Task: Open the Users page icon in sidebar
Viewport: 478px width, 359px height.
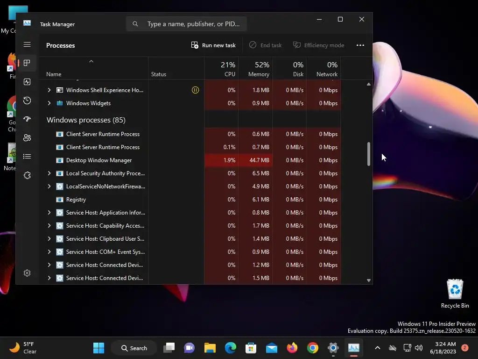Action: 27,138
